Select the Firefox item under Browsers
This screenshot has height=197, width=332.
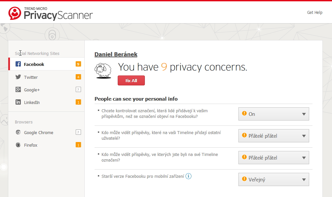[31, 145]
